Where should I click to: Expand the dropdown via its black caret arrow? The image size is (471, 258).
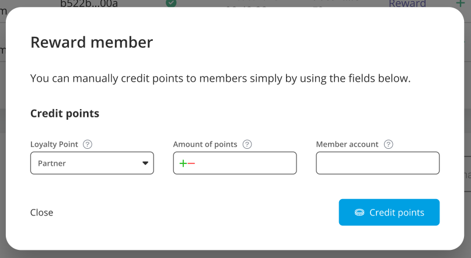(x=145, y=163)
